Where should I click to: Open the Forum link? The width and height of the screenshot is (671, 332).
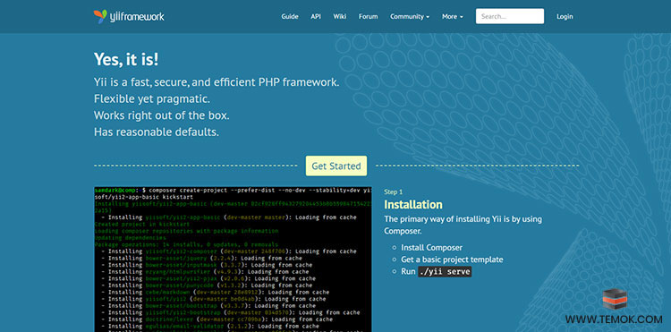[x=368, y=17]
